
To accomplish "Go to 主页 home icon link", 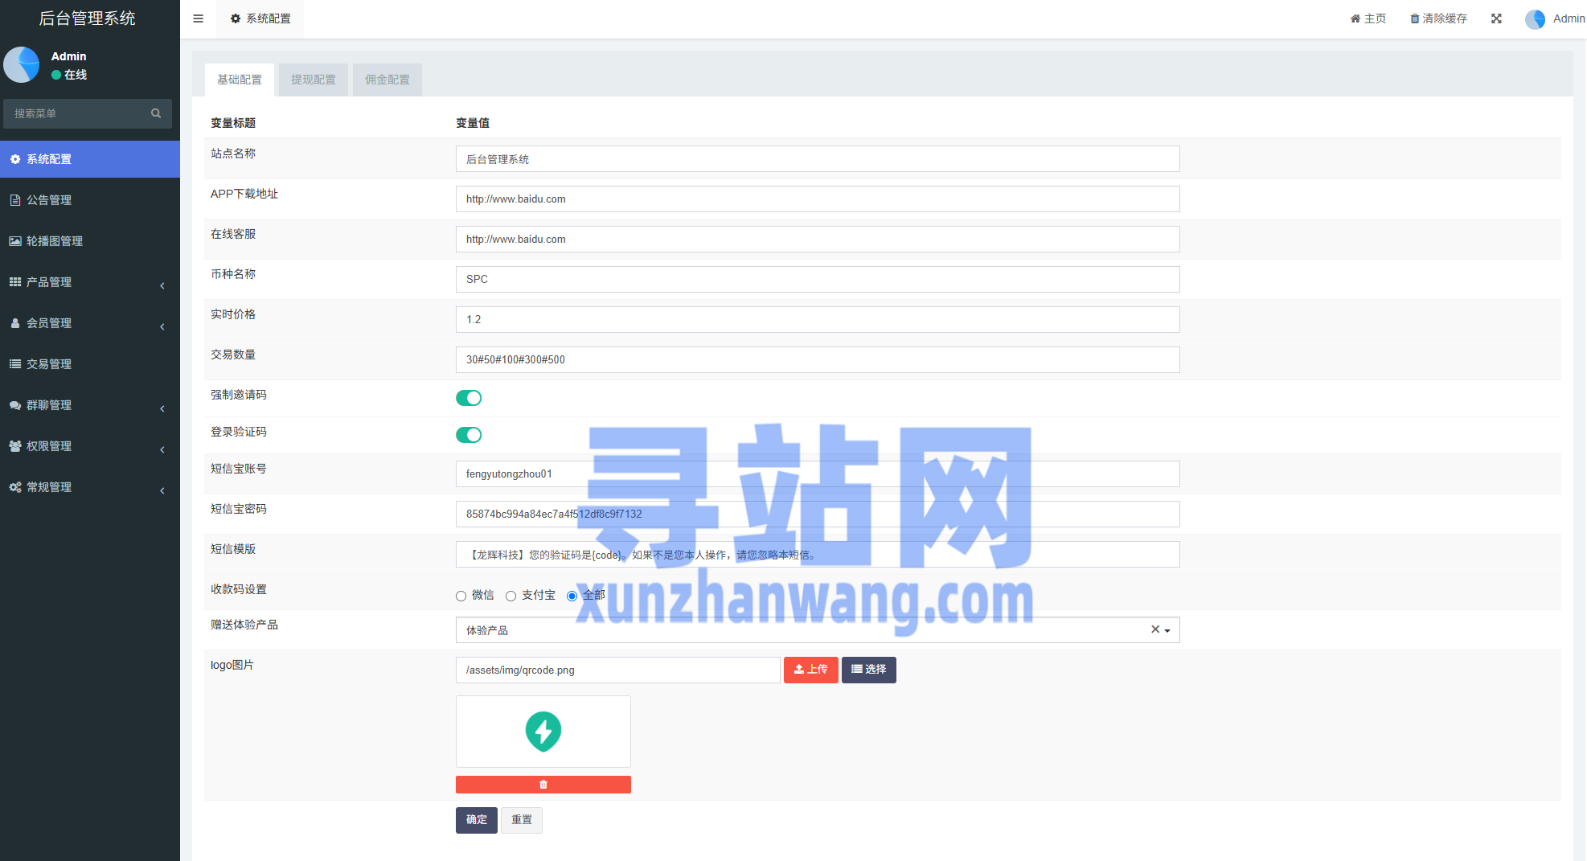I will point(1368,18).
